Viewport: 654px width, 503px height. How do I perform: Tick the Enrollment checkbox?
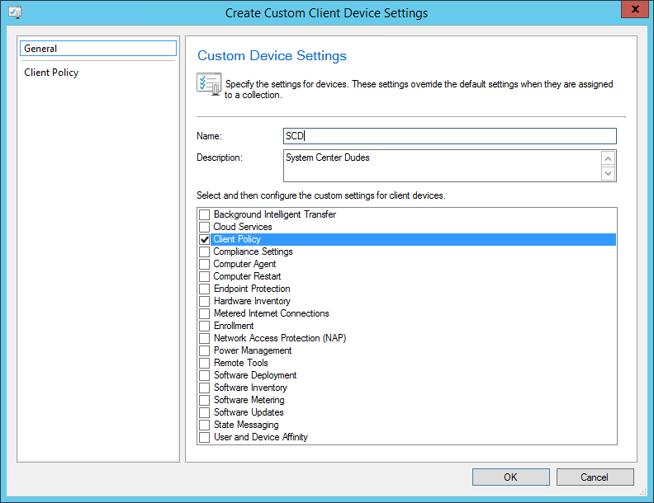[x=205, y=326]
